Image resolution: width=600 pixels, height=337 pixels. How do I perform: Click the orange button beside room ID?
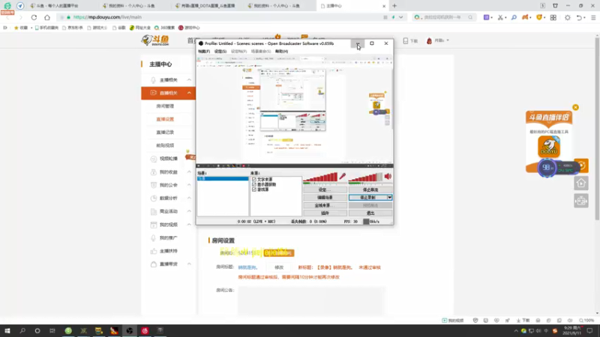pos(279,253)
